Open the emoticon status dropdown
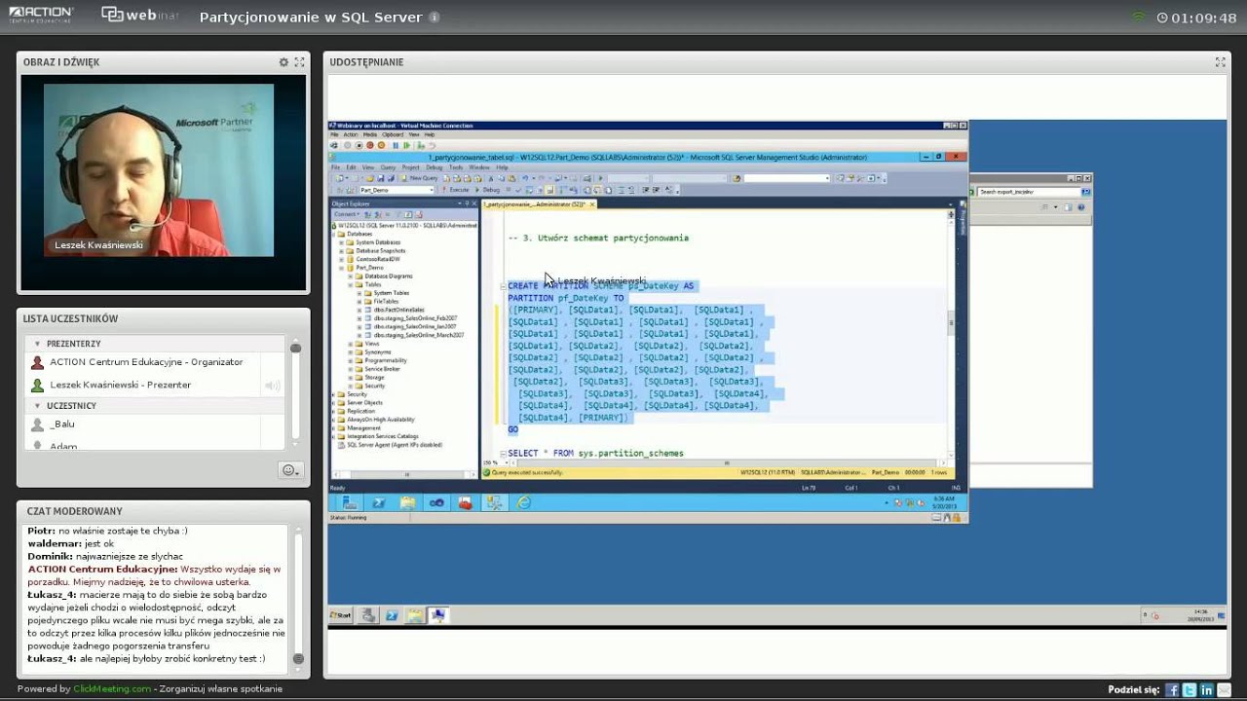 [289, 470]
